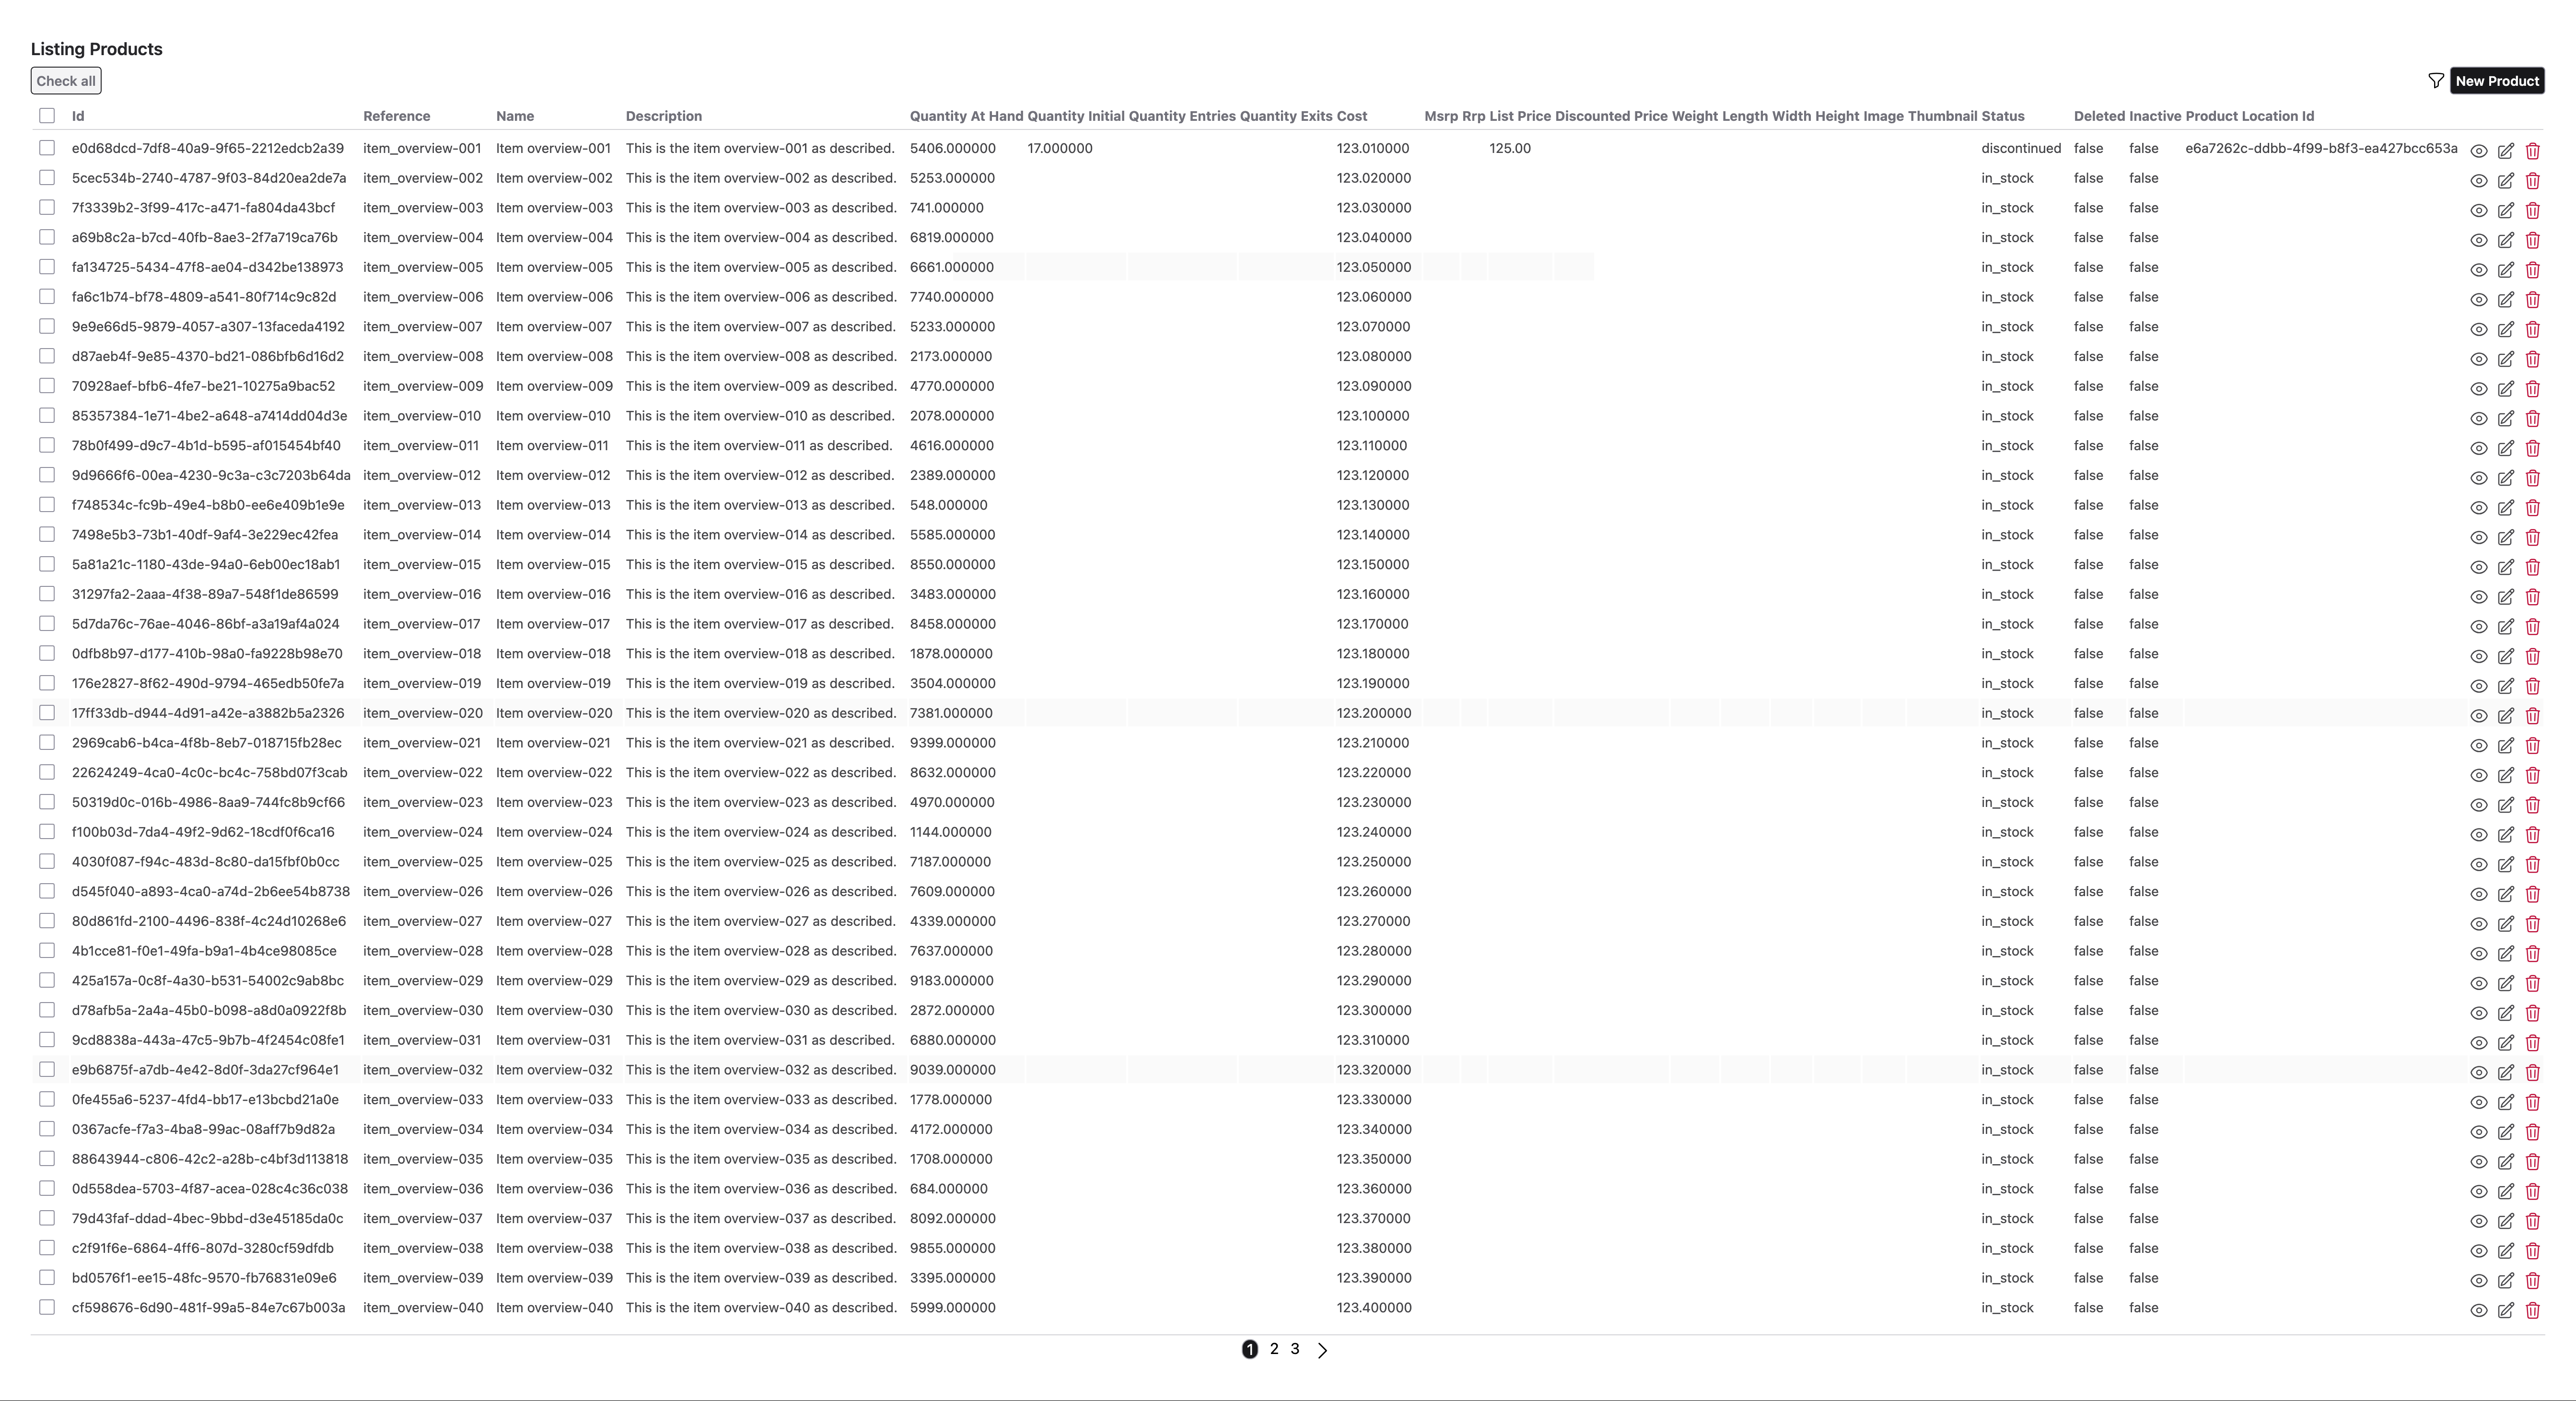
Task: View item_overview-040 with its eye icon
Action: 2478,1310
